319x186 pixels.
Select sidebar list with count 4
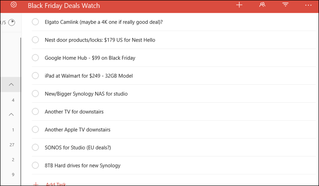tap(13, 100)
